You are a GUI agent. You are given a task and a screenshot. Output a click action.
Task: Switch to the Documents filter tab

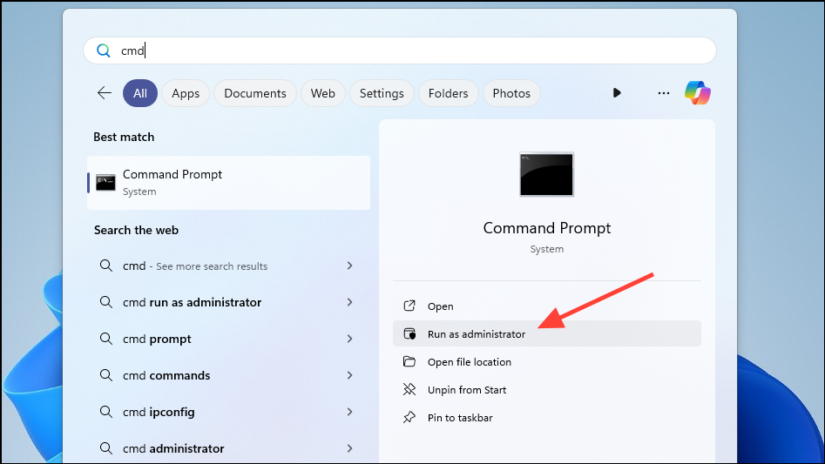(255, 93)
